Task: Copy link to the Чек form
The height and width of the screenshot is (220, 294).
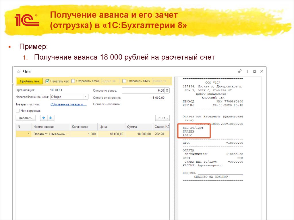Action: 239,71
